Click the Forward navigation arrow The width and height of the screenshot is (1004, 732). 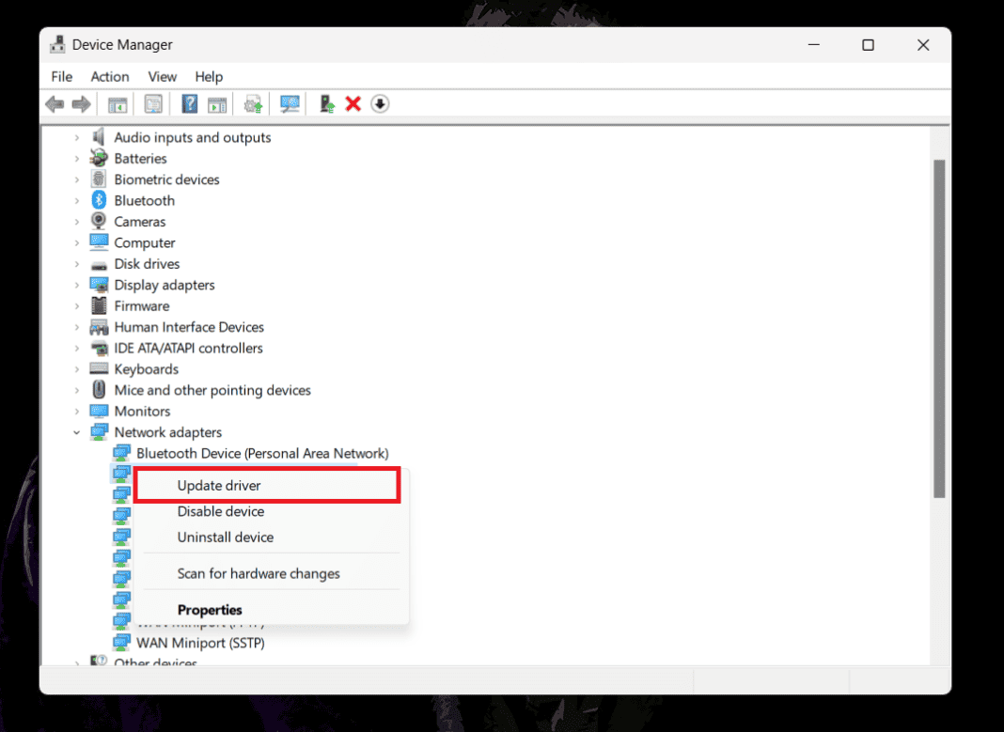pyautogui.click(x=81, y=103)
